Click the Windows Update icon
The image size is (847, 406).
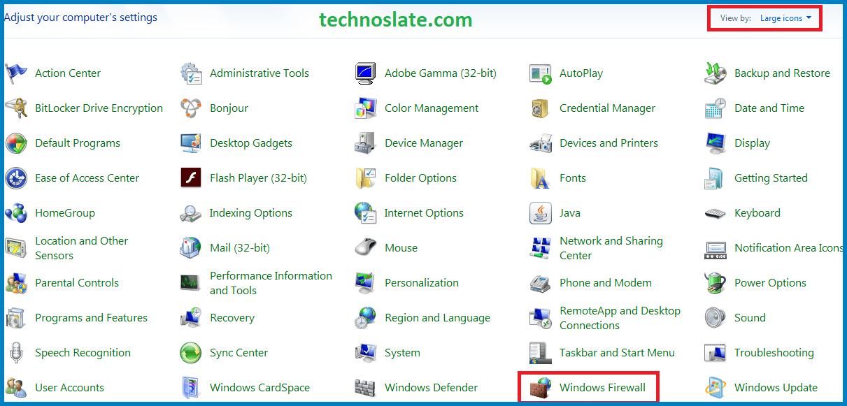[x=716, y=388]
